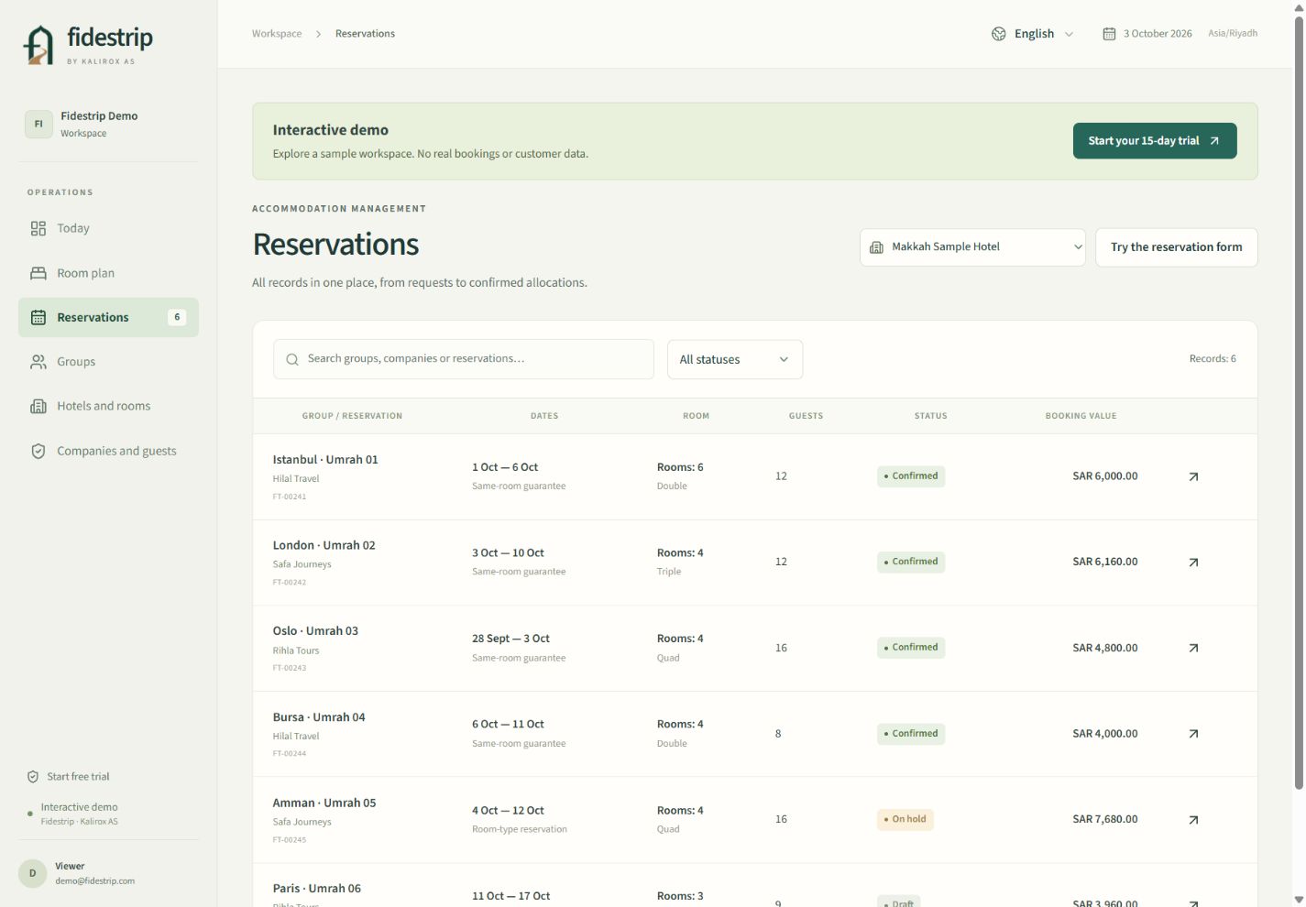The height and width of the screenshot is (907, 1306).
Task: Click the page vertical scrollbar
Action: point(1299,403)
